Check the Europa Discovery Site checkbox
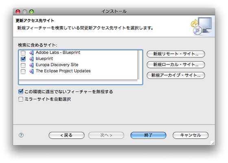Image resolution: width=228 pixels, height=163 pixels. (x=23, y=65)
